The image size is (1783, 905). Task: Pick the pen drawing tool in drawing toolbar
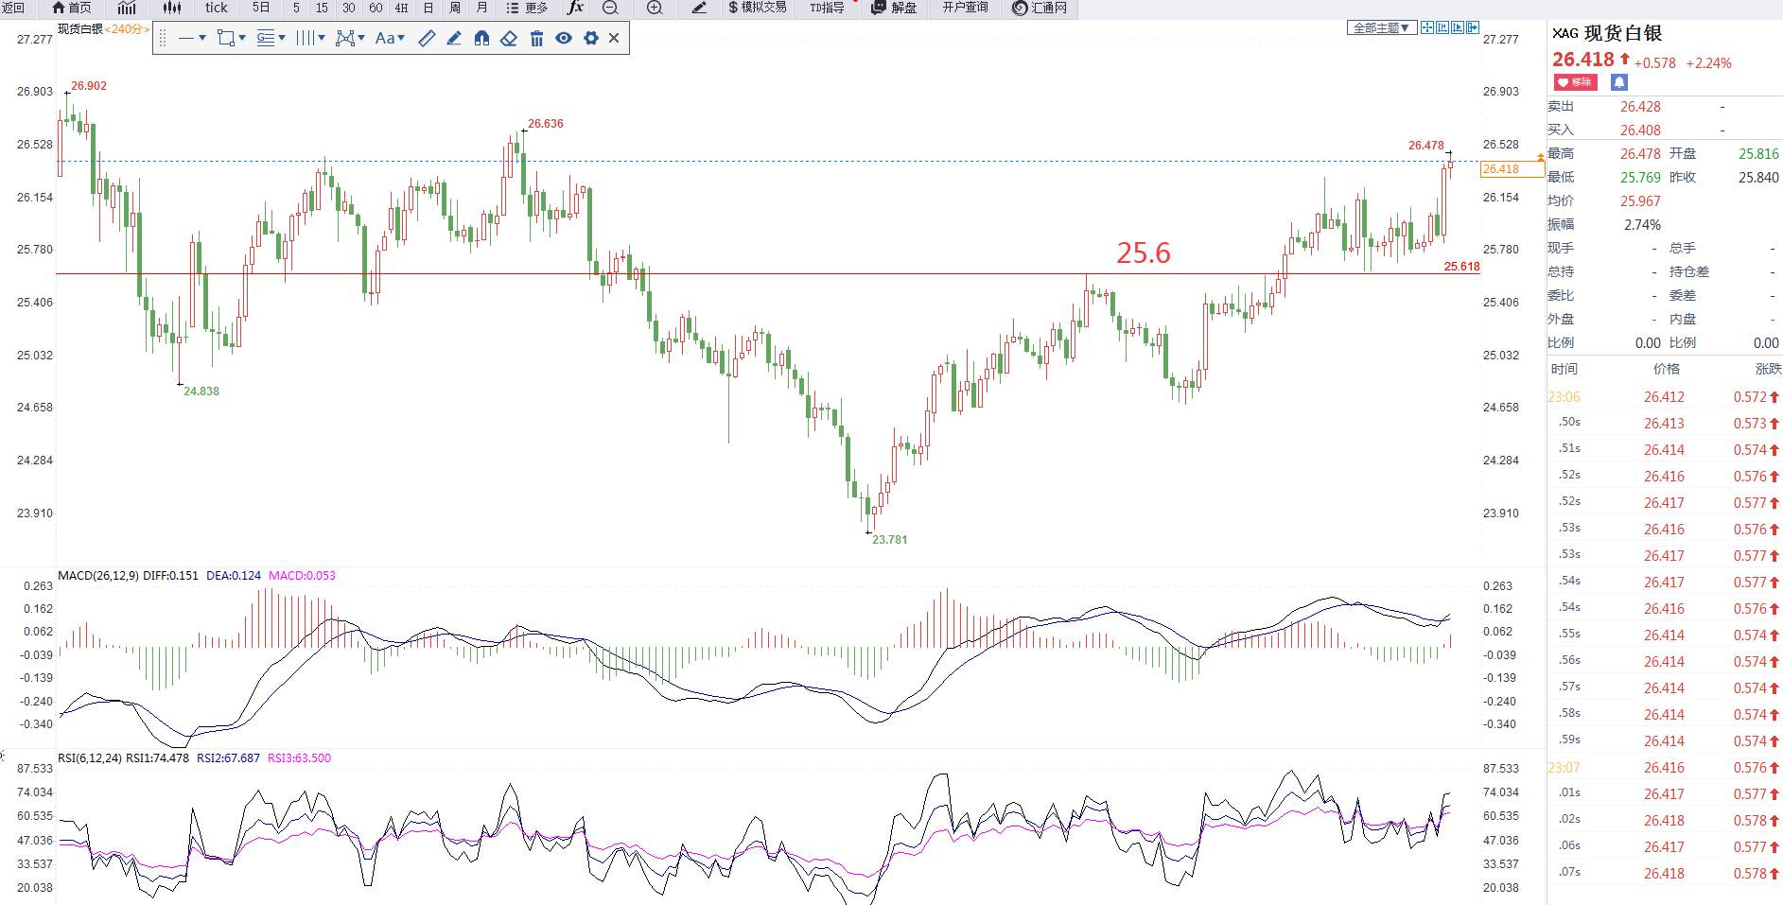454,38
